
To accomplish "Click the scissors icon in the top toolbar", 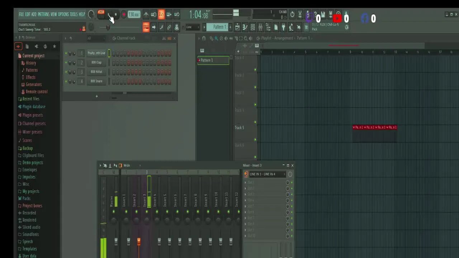I will click(x=300, y=15).
